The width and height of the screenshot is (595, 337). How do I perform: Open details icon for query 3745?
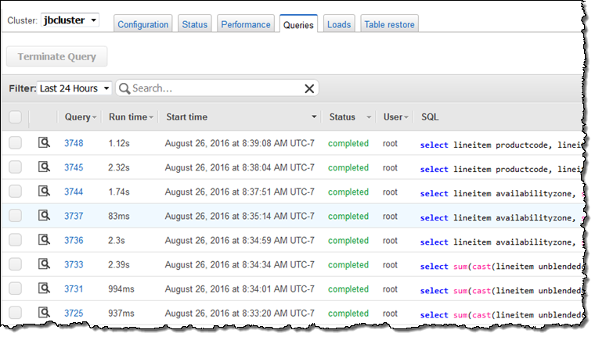(x=45, y=167)
